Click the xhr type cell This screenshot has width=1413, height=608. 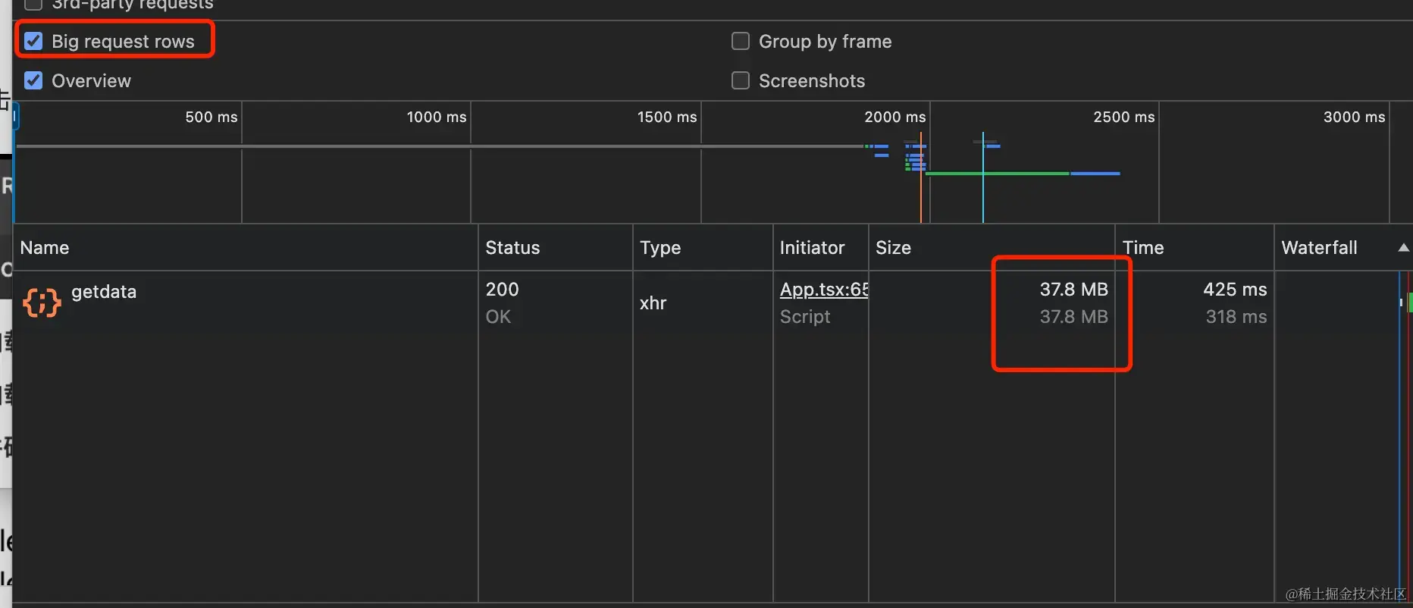coord(653,303)
